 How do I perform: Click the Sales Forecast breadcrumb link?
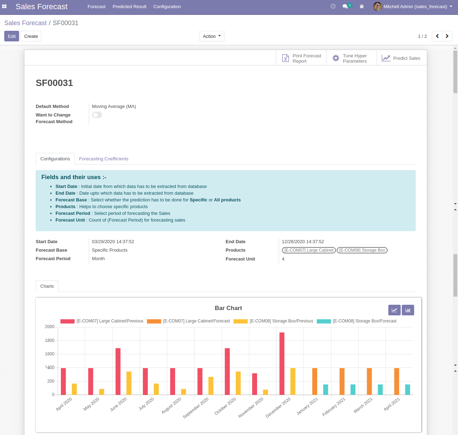pyautogui.click(x=25, y=23)
